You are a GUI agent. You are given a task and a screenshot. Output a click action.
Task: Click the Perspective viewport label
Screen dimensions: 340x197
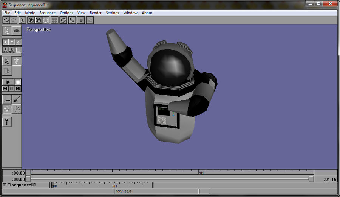[39, 29]
